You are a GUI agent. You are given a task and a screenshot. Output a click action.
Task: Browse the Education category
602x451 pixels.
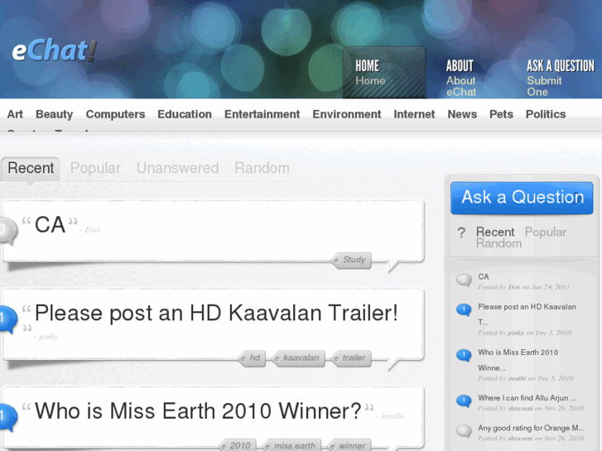185,114
